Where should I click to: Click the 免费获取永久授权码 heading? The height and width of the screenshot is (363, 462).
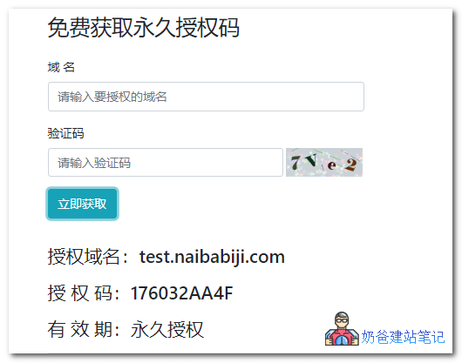point(144,27)
